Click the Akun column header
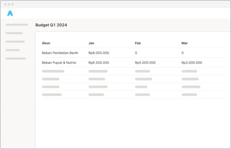 [46, 43]
